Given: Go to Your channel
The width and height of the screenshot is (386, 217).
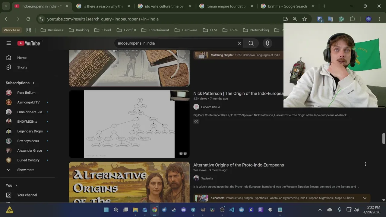Looking at the screenshot, I should tap(27, 195).
